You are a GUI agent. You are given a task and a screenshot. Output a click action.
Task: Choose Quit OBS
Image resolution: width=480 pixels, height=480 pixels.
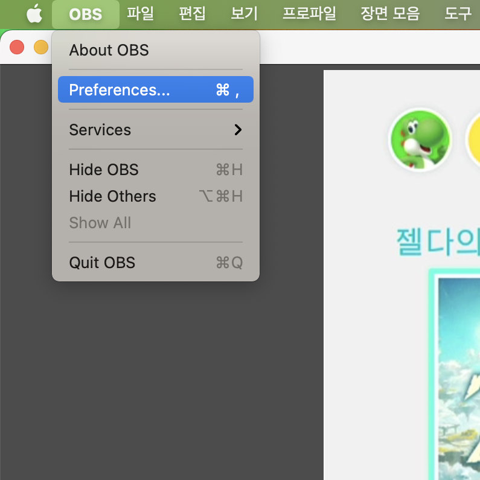(156, 263)
